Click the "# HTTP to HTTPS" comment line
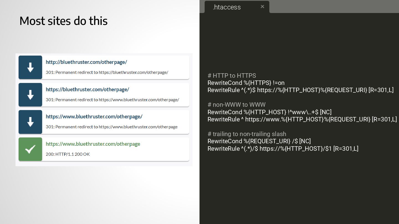The height and width of the screenshot is (224, 399). point(232,75)
